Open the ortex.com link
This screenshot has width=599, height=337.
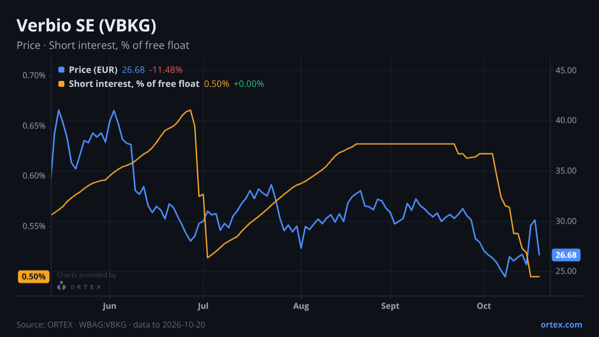tap(561, 325)
